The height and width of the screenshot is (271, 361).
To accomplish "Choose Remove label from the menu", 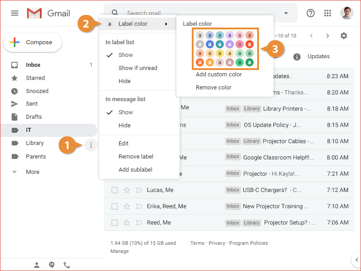I will (x=136, y=157).
